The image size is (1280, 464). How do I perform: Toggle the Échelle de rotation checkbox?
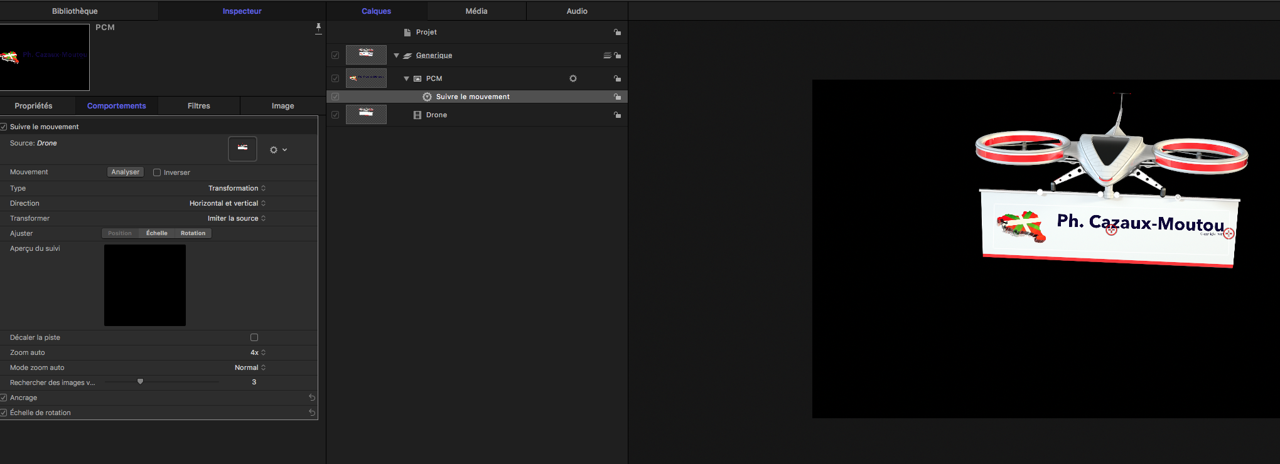pos(4,413)
